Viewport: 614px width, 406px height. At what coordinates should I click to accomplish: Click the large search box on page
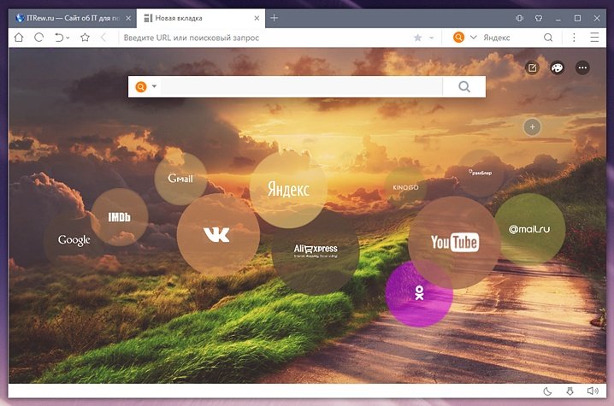(x=302, y=86)
